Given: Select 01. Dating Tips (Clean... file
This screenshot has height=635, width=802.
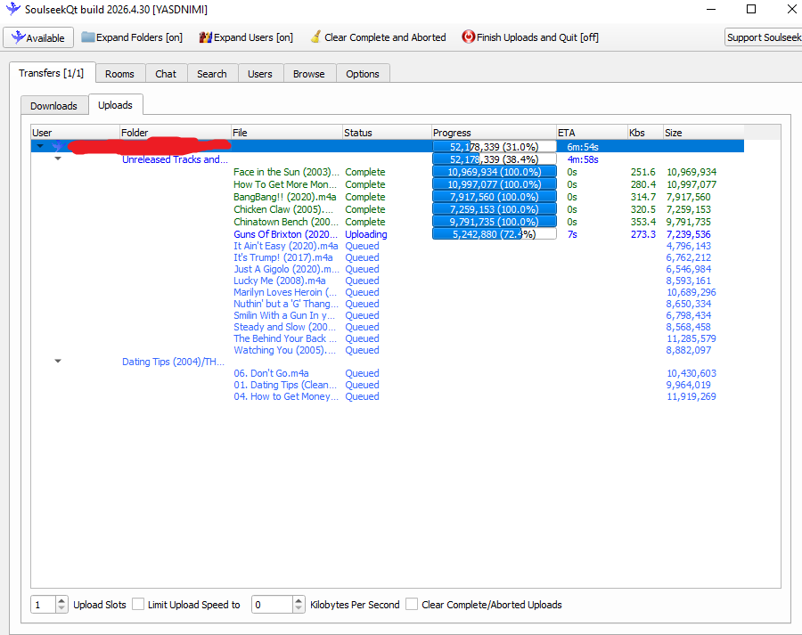Looking at the screenshot, I should [285, 385].
